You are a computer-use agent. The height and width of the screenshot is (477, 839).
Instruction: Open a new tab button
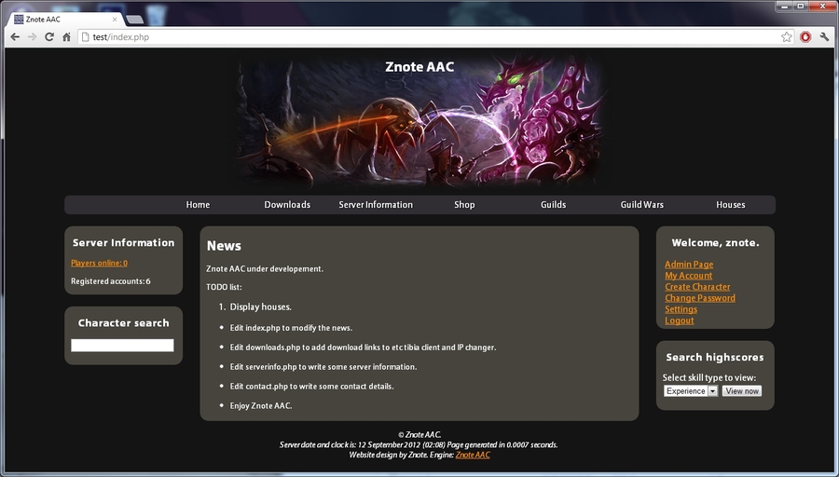pyautogui.click(x=135, y=20)
